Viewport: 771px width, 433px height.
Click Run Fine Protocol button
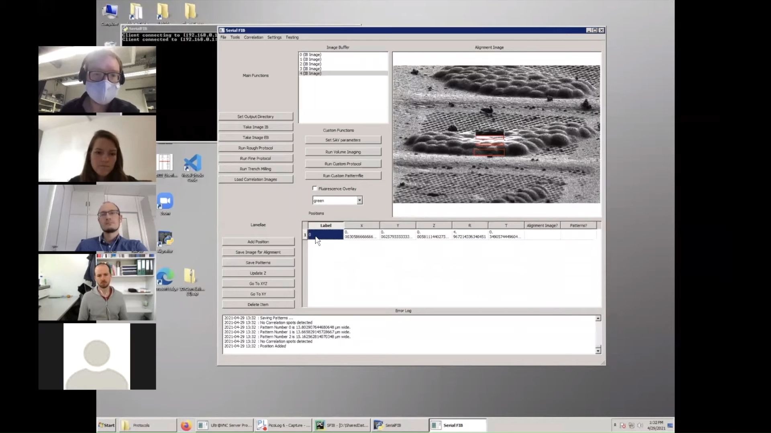[x=256, y=158]
